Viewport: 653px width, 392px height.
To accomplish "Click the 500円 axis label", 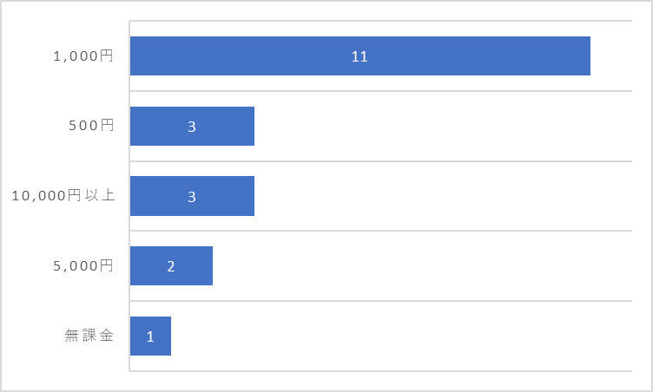I will coord(91,125).
